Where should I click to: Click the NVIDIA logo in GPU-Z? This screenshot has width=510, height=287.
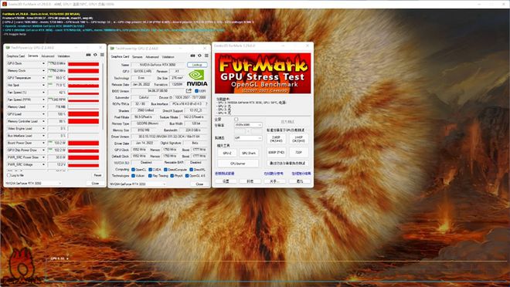click(197, 78)
